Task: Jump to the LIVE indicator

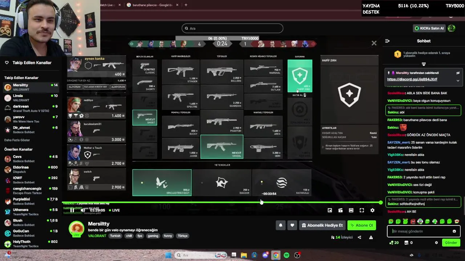Action: pos(114,210)
